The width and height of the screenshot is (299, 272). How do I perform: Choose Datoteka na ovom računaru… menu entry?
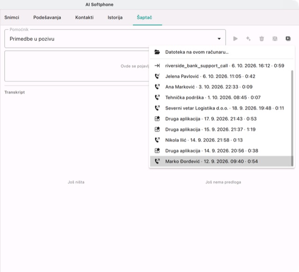(x=222, y=52)
